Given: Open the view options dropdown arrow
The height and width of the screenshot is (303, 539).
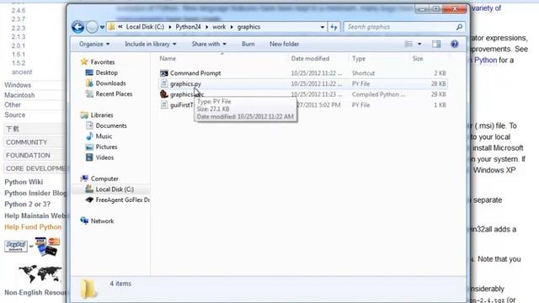Looking at the screenshot, I should click(x=419, y=44).
